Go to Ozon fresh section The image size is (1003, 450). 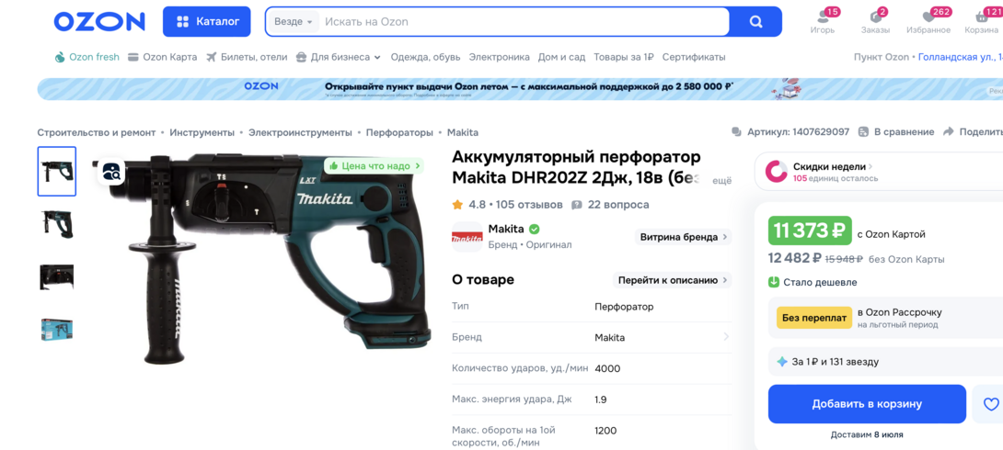pyautogui.click(x=87, y=57)
